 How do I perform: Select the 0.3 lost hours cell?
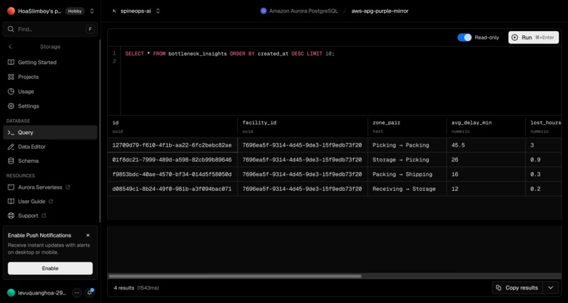(544, 174)
